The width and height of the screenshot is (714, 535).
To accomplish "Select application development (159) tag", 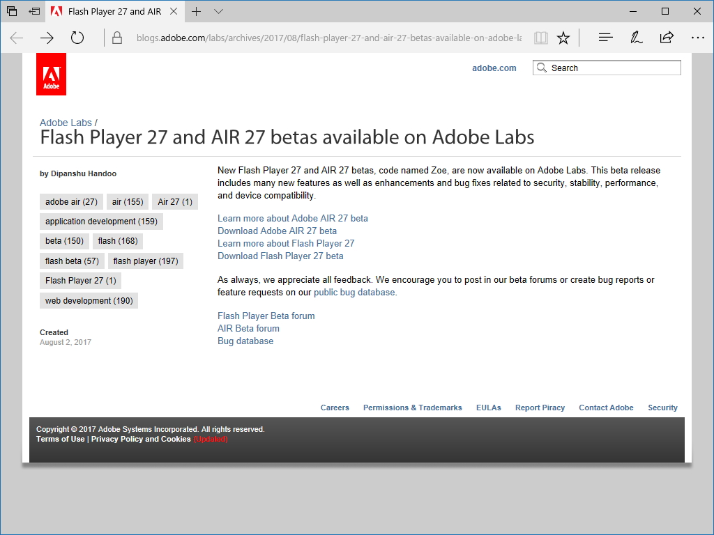I will click(x=101, y=222).
